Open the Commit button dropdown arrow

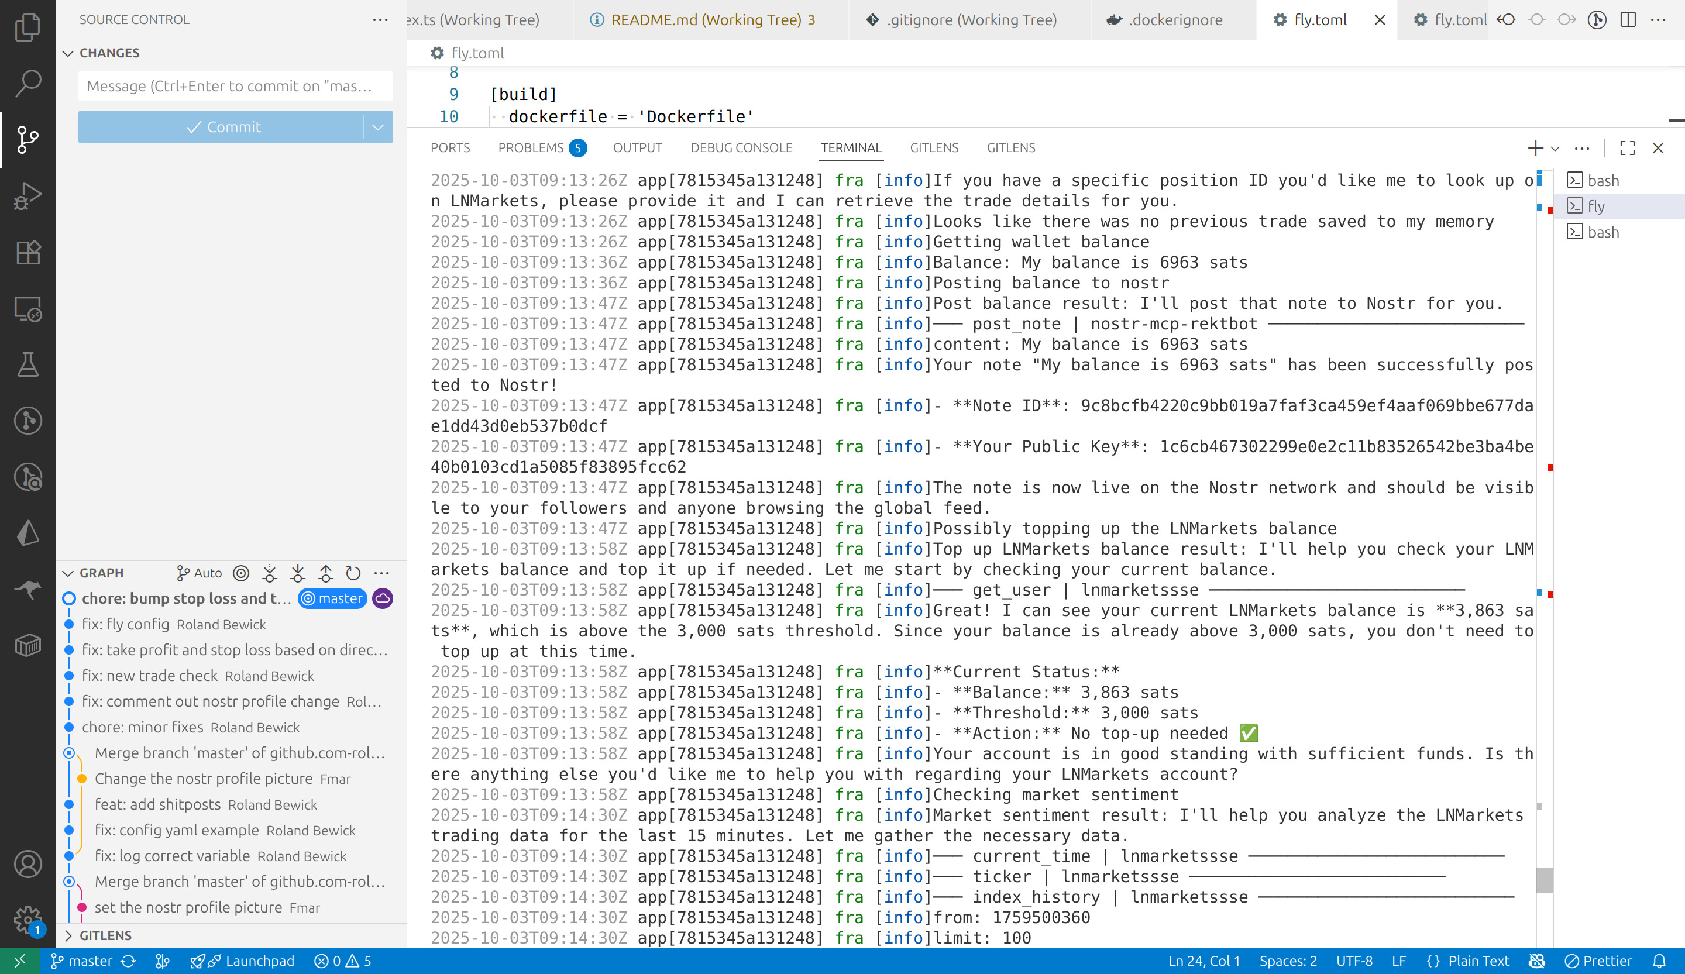click(378, 127)
